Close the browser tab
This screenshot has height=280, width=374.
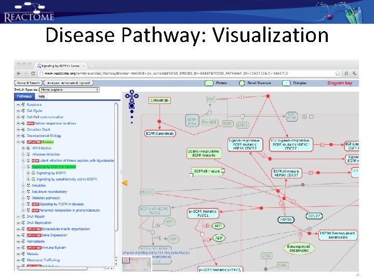[x=84, y=66]
